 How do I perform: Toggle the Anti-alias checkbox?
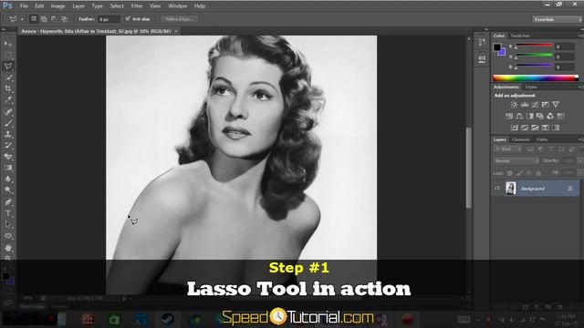128,18
